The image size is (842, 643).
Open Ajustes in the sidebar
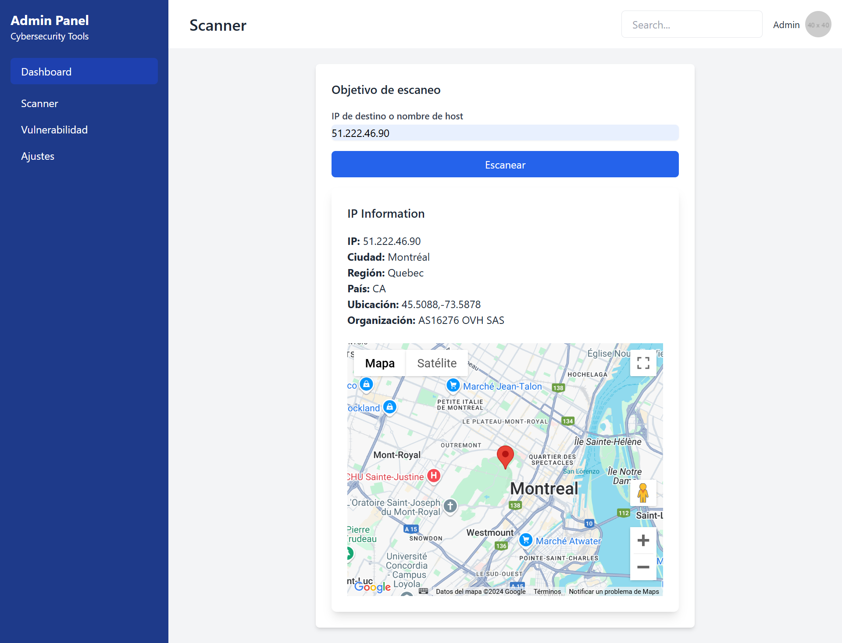pos(38,156)
